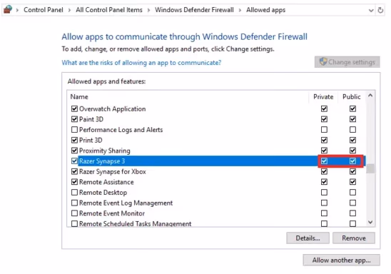Click the Control Panel icon in the address bar
This screenshot has height=274, width=391.
click(x=8, y=9)
